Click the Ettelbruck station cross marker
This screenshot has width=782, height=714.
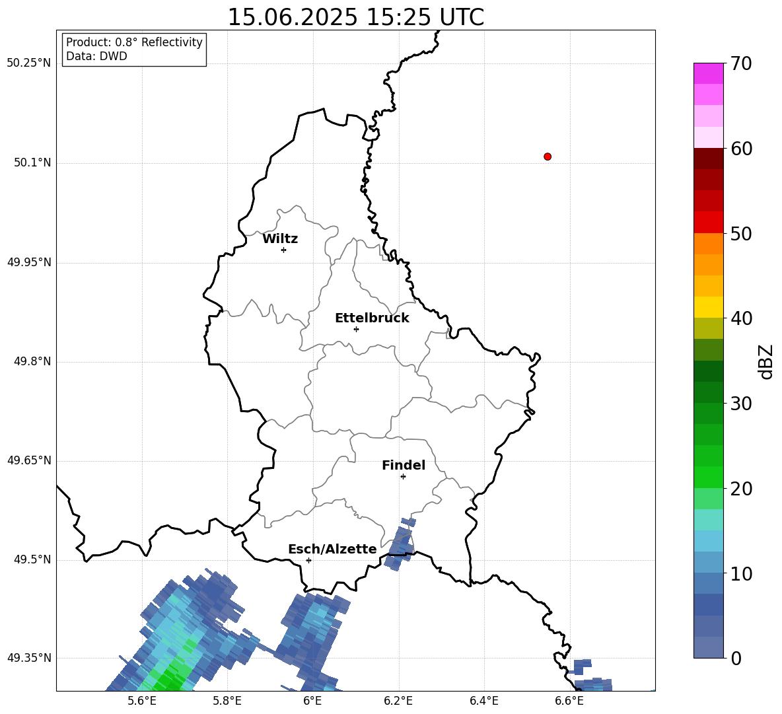[x=356, y=329]
